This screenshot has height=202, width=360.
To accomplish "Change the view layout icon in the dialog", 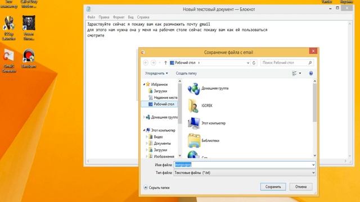I will coord(294,74).
